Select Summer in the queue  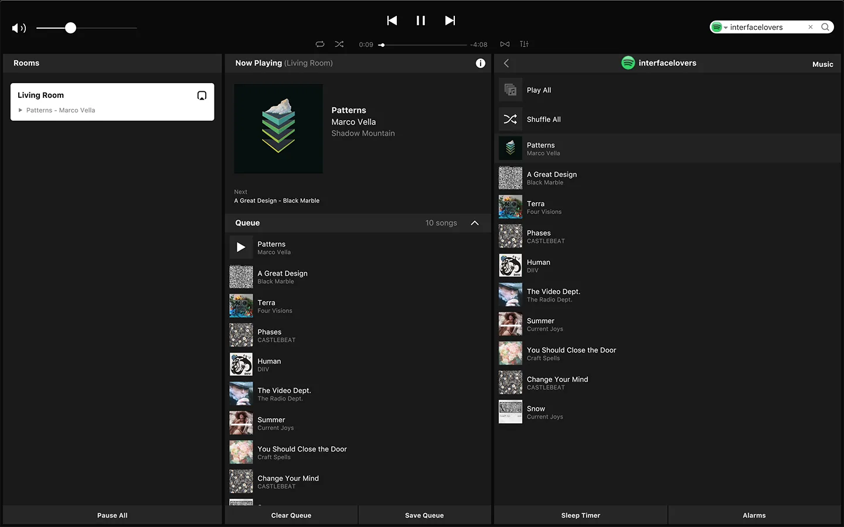[x=358, y=423]
